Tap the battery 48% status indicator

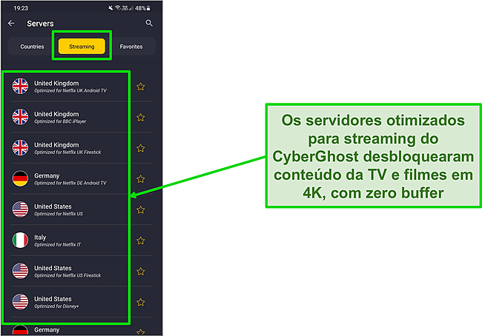142,8
